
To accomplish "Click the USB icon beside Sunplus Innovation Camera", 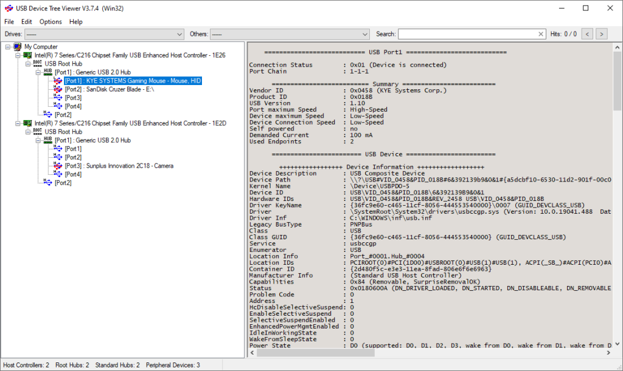I will [x=57, y=166].
